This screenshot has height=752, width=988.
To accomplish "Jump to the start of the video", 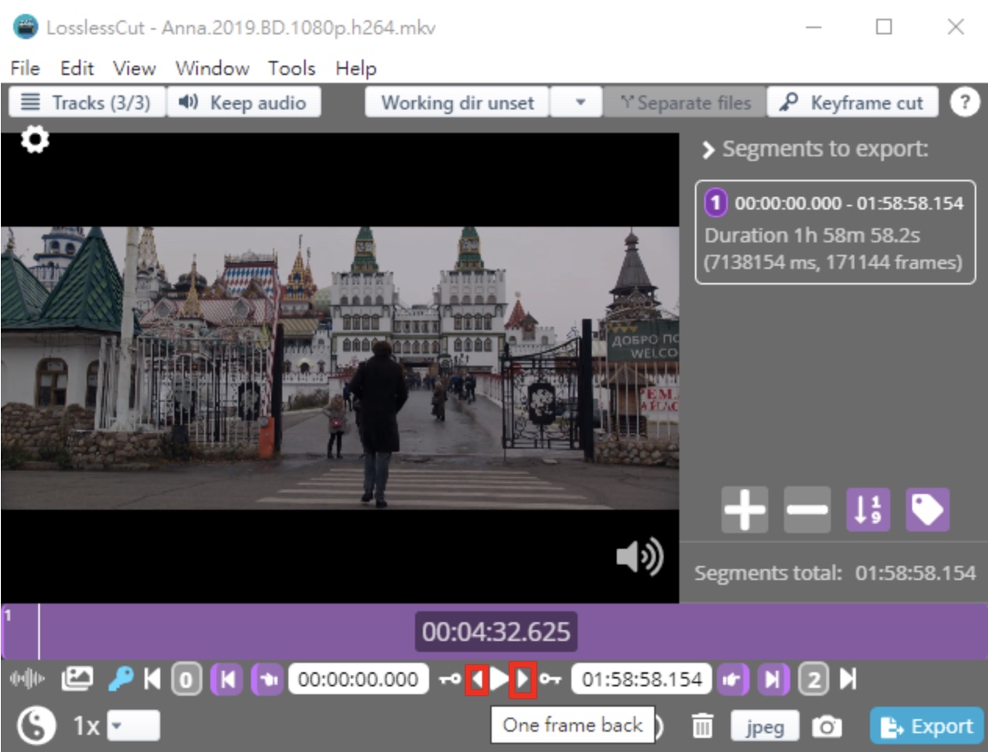I will [x=152, y=679].
